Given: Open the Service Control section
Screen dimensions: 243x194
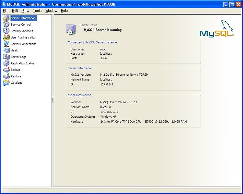Looking at the screenshot, I should click(x=21, y=25).
